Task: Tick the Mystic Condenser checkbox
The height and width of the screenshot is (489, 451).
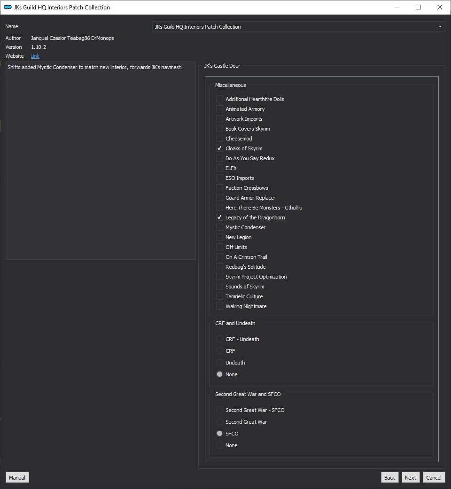Action: [219, 227]
